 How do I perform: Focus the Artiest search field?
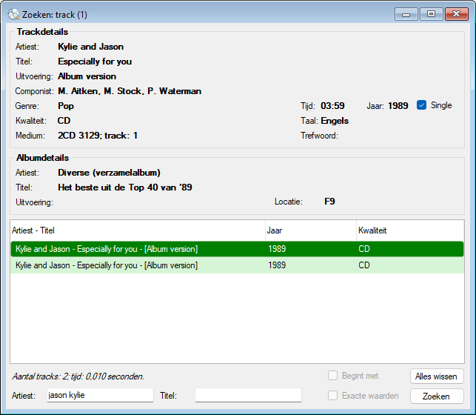(x=100, y=395)
